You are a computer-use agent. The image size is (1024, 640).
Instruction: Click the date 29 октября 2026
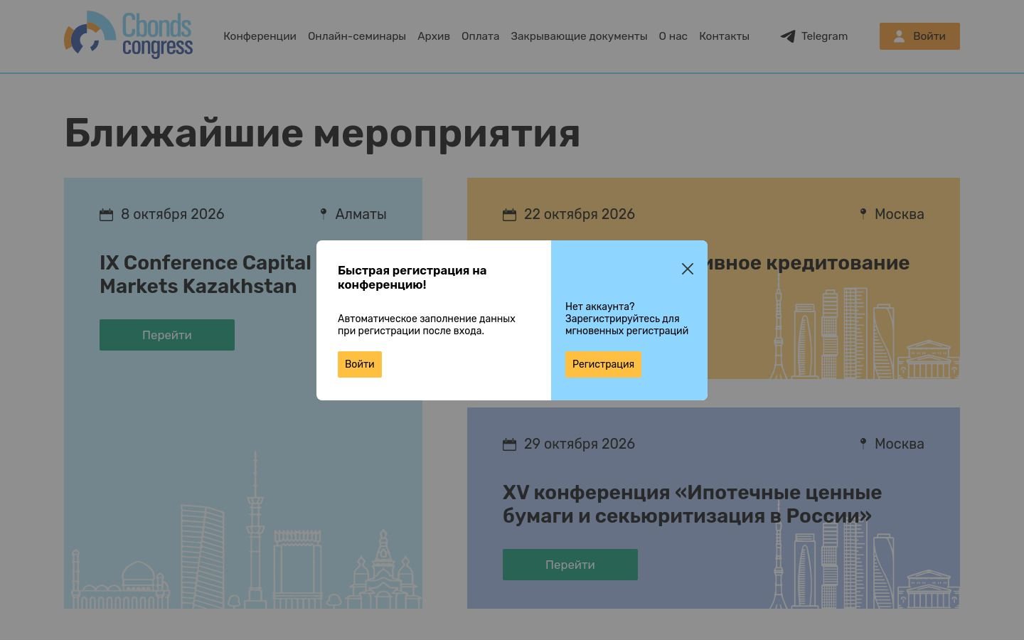pos(580,444)
